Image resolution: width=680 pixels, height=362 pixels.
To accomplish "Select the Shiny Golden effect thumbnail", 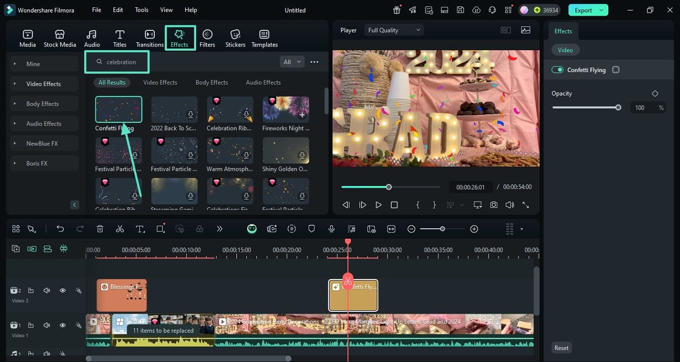I will (286, 150).
